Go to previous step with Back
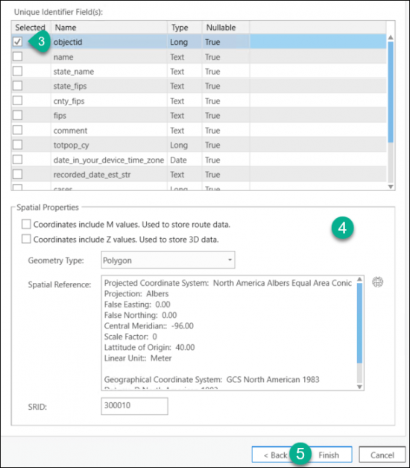This screenshot has height=468, width=410. (x=276, y=455)
